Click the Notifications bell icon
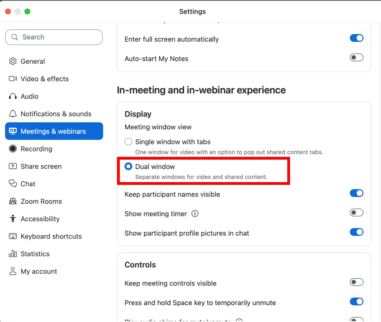This screenshot has height=322, width=381. [13, 114]
